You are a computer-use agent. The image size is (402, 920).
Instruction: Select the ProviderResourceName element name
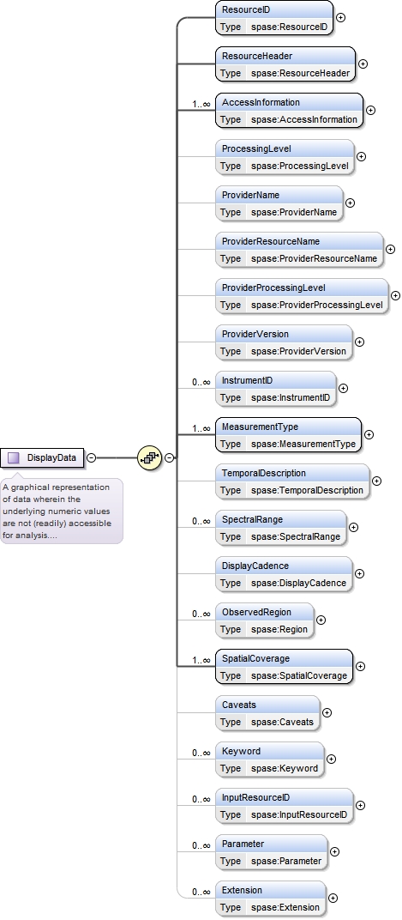click(271, 242)
